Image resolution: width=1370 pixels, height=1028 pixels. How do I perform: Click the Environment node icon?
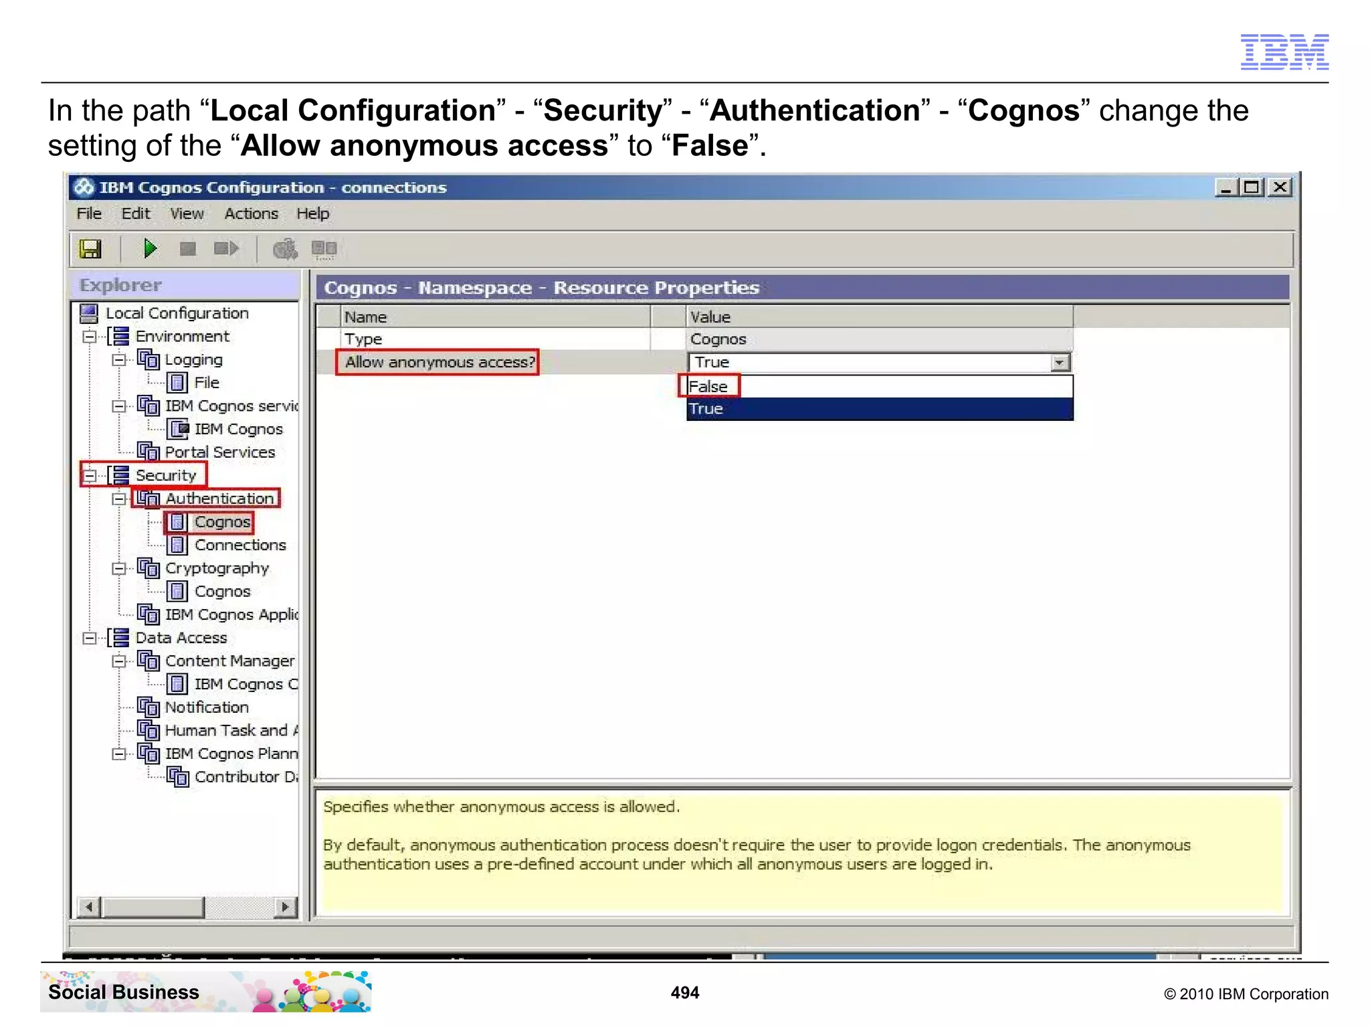click(x=120, y=337)
